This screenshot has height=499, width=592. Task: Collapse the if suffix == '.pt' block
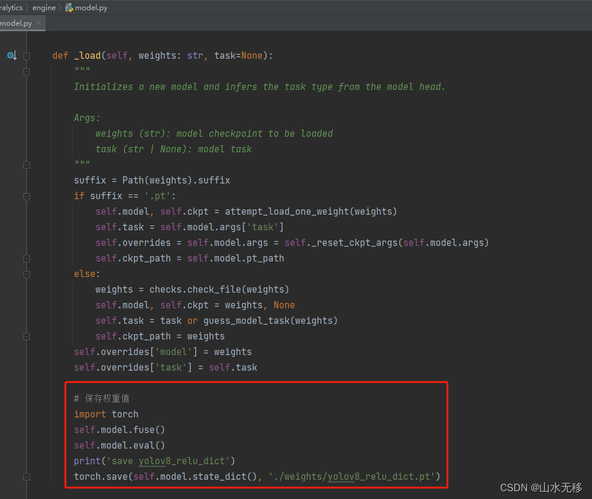[27, 196]
